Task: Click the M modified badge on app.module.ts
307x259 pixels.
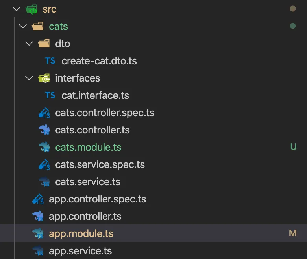Action: 293,233
